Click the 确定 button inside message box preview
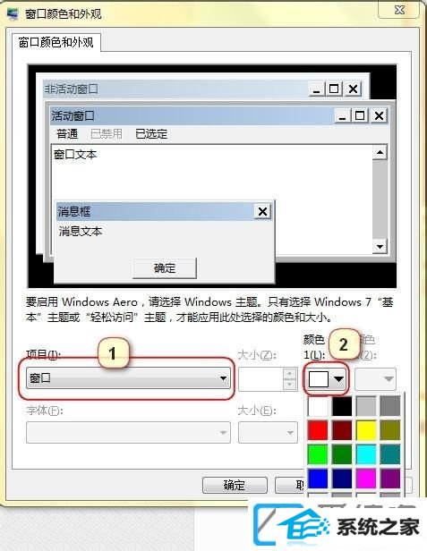Image resolution: width=427 pixels, height=551 pixels. point(164,268)
